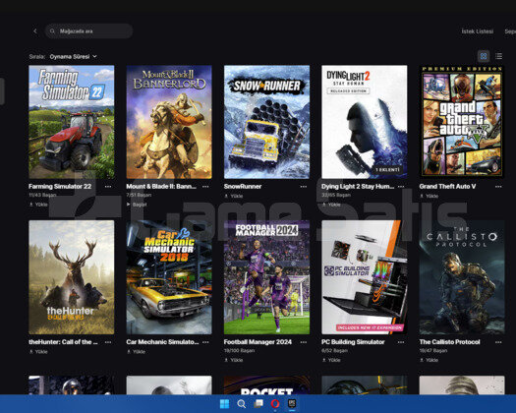
Task: Install Grand Theft Auto V via Yükle
Action: coord(430,196)
